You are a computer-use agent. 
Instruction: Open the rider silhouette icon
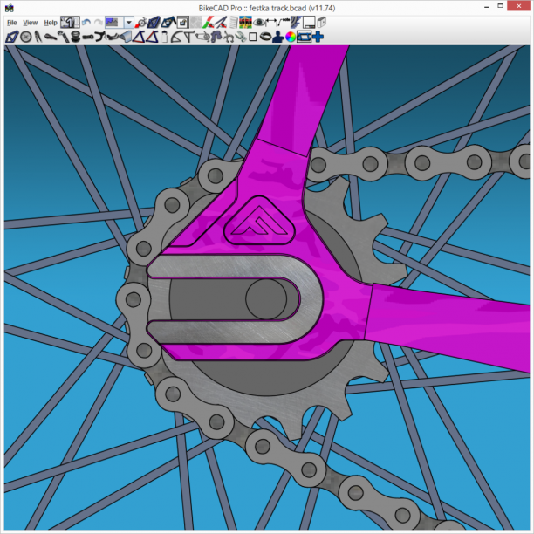tap(277, 37)
